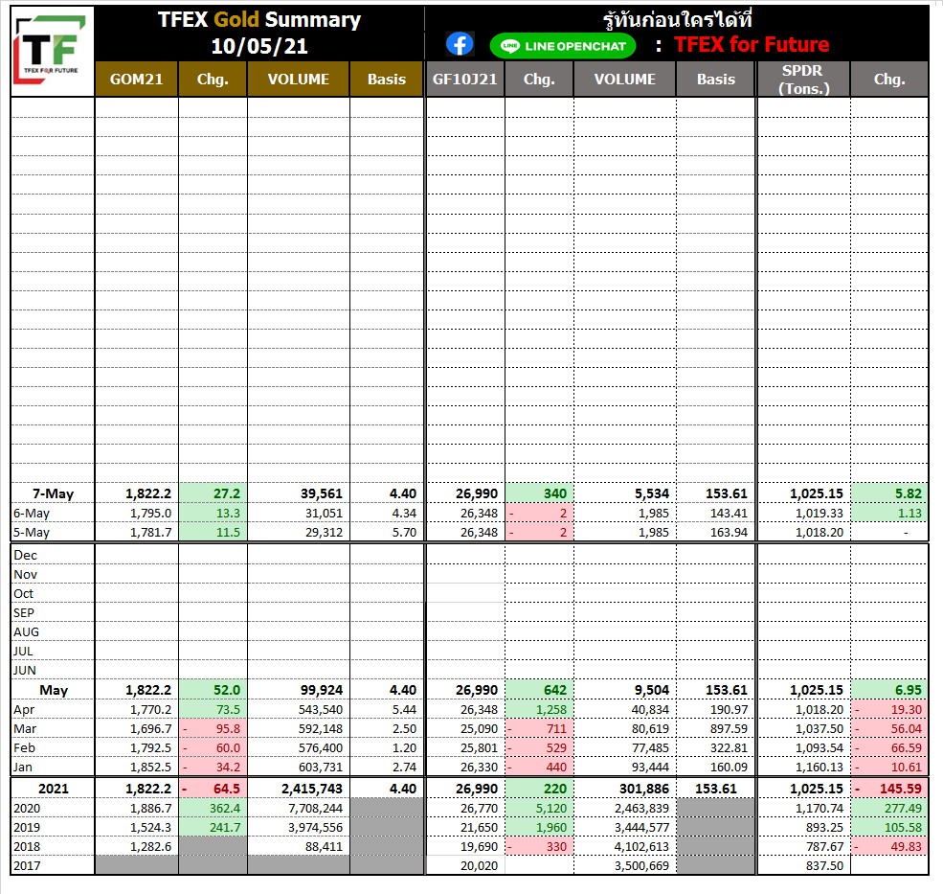Select the 7-May row label
Viewport: 943px width, 894px height.
click(x=53, y=493)
